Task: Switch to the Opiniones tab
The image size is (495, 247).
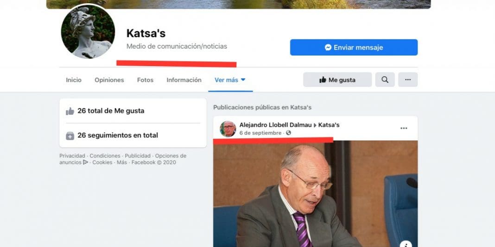Action: (x=109, y=80)
